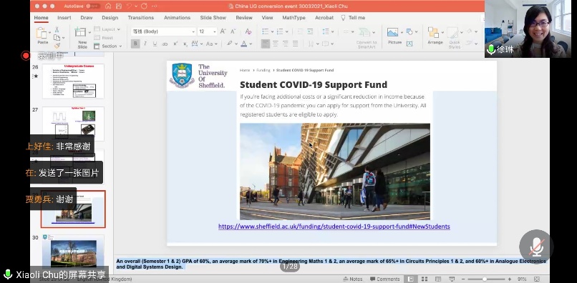The width and height of the screenshot is (577, 283).
Task: Select slide 30 thumbnail
Action: tap(73, 251)
